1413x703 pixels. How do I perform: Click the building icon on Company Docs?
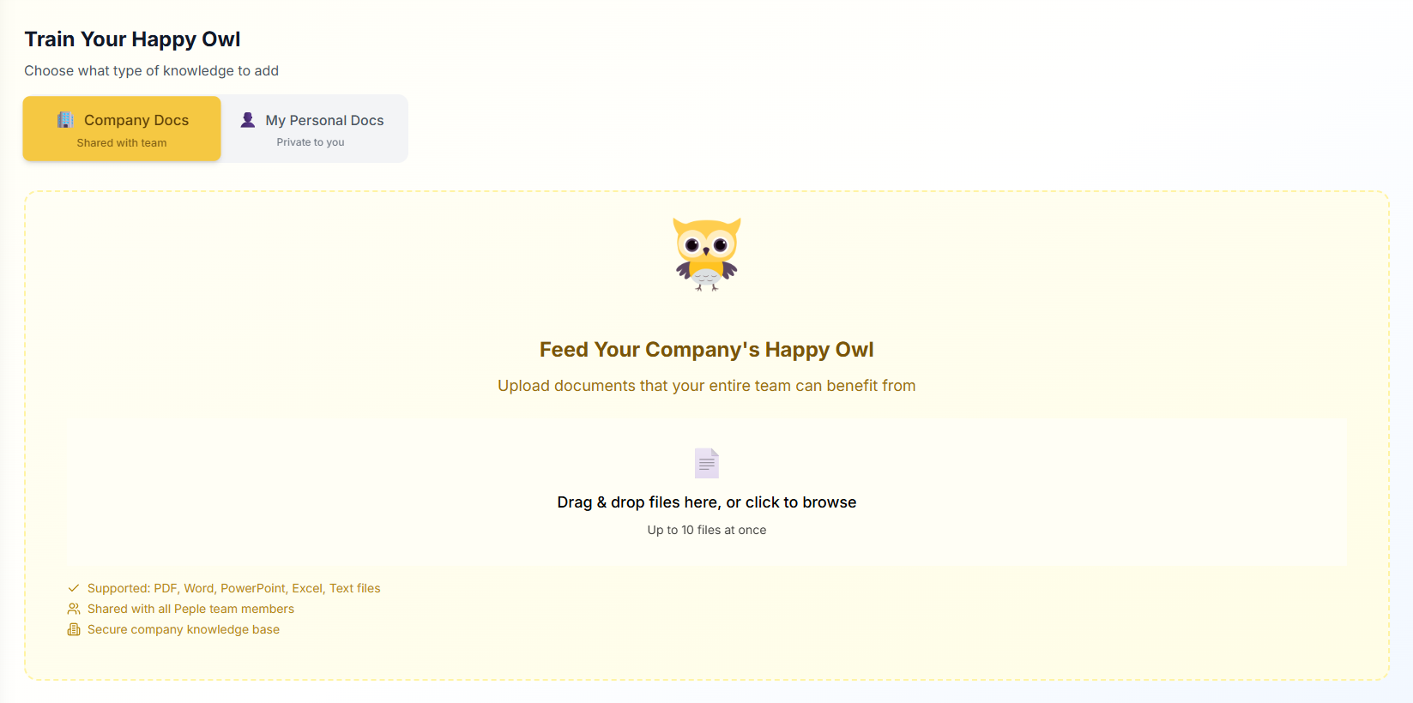65,119
